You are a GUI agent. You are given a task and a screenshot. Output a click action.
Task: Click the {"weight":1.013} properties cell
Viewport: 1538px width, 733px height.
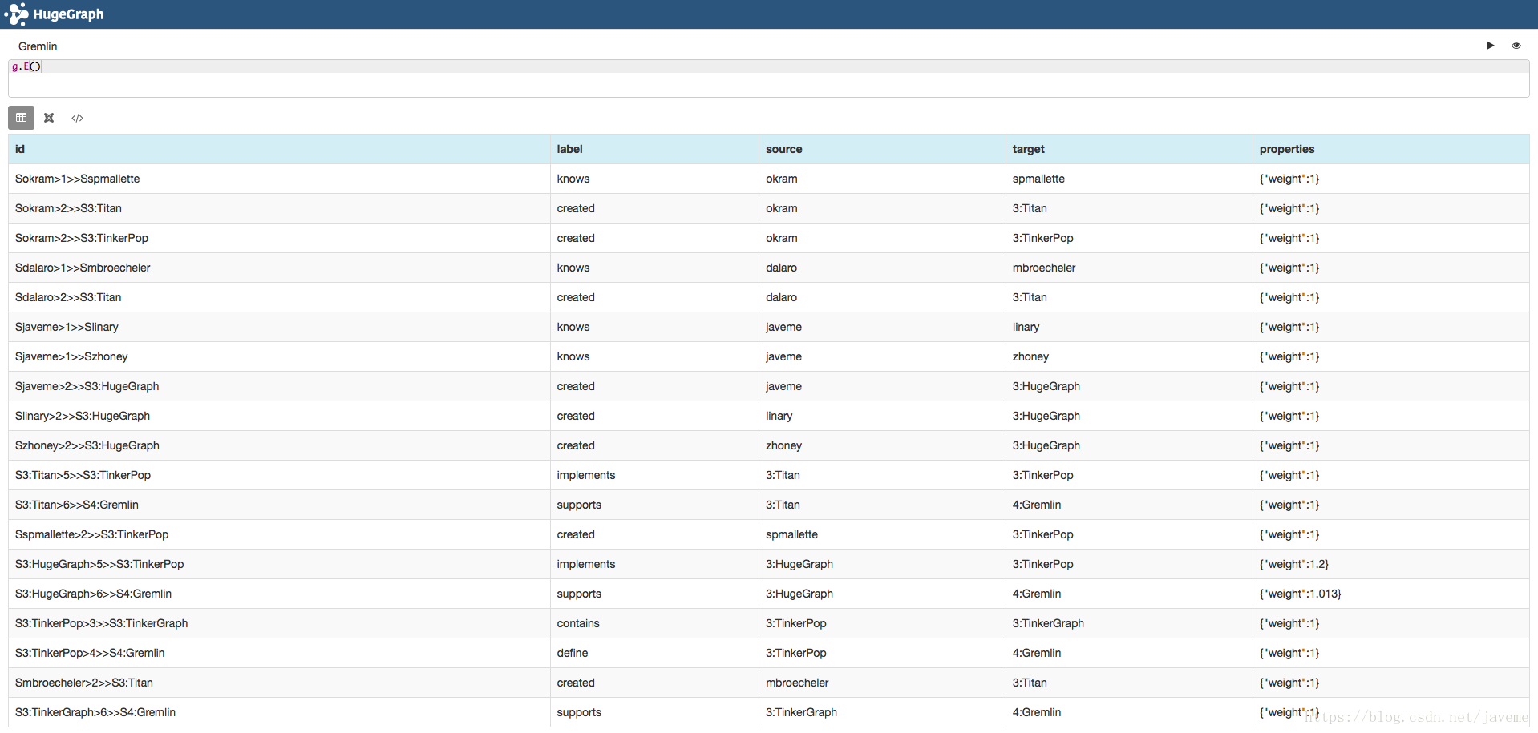1391,594
